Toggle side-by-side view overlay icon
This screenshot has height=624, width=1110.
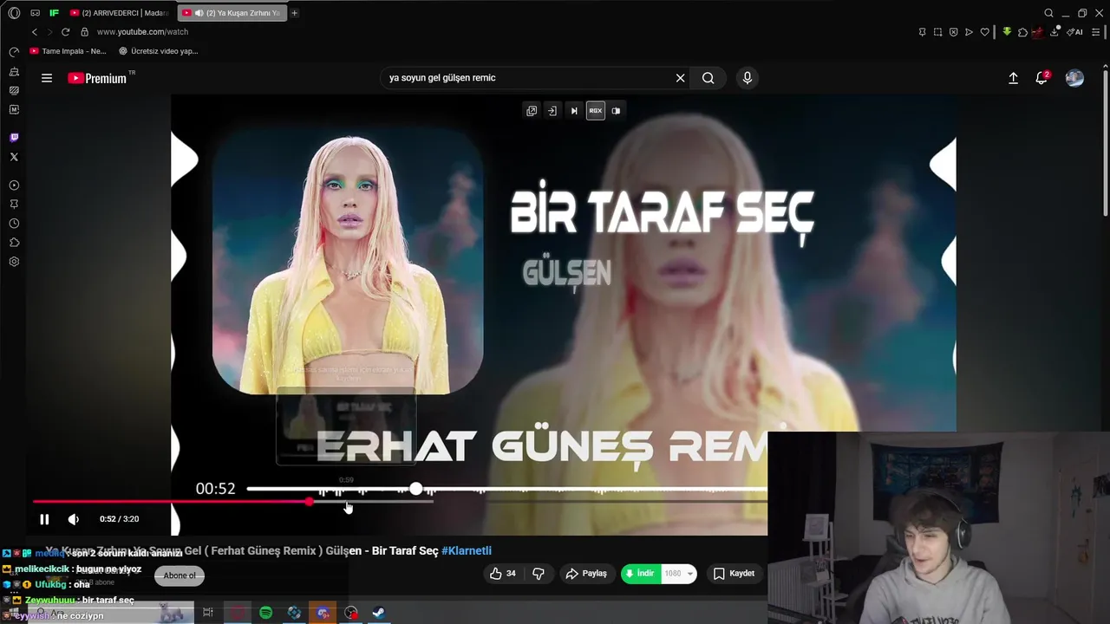pos(616,111)
